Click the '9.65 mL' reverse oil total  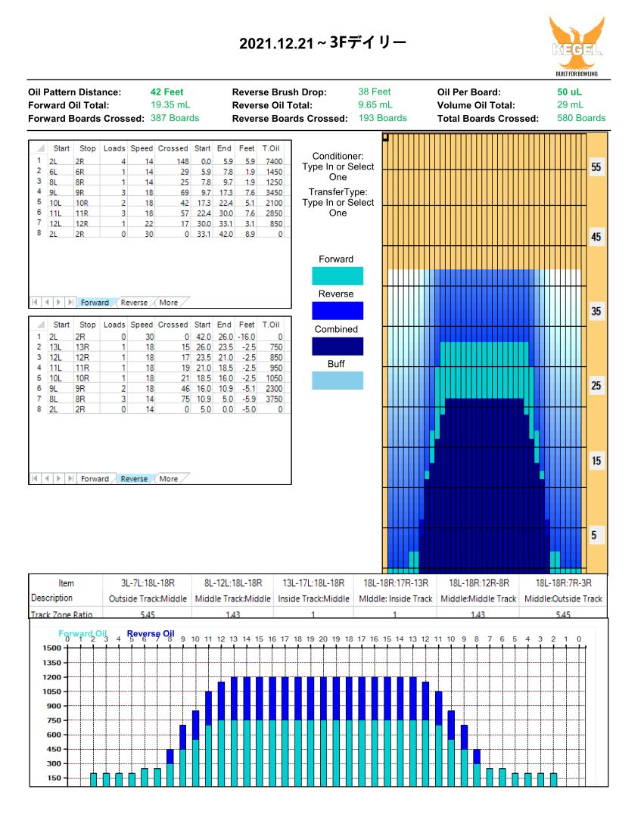pyautogui.click(x=375, y=104)
